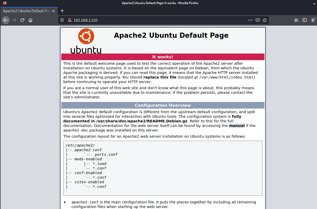This screenshot has width=317, height=209.
Task: Click the insecure connection lock icon
Action: click(69, 20)
